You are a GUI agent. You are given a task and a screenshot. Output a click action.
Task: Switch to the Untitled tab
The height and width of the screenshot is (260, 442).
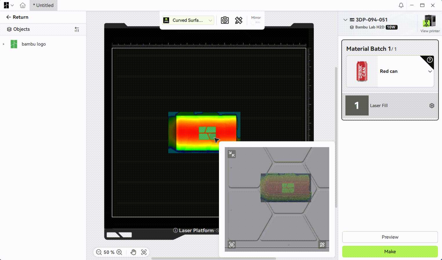tap(43, 5)
